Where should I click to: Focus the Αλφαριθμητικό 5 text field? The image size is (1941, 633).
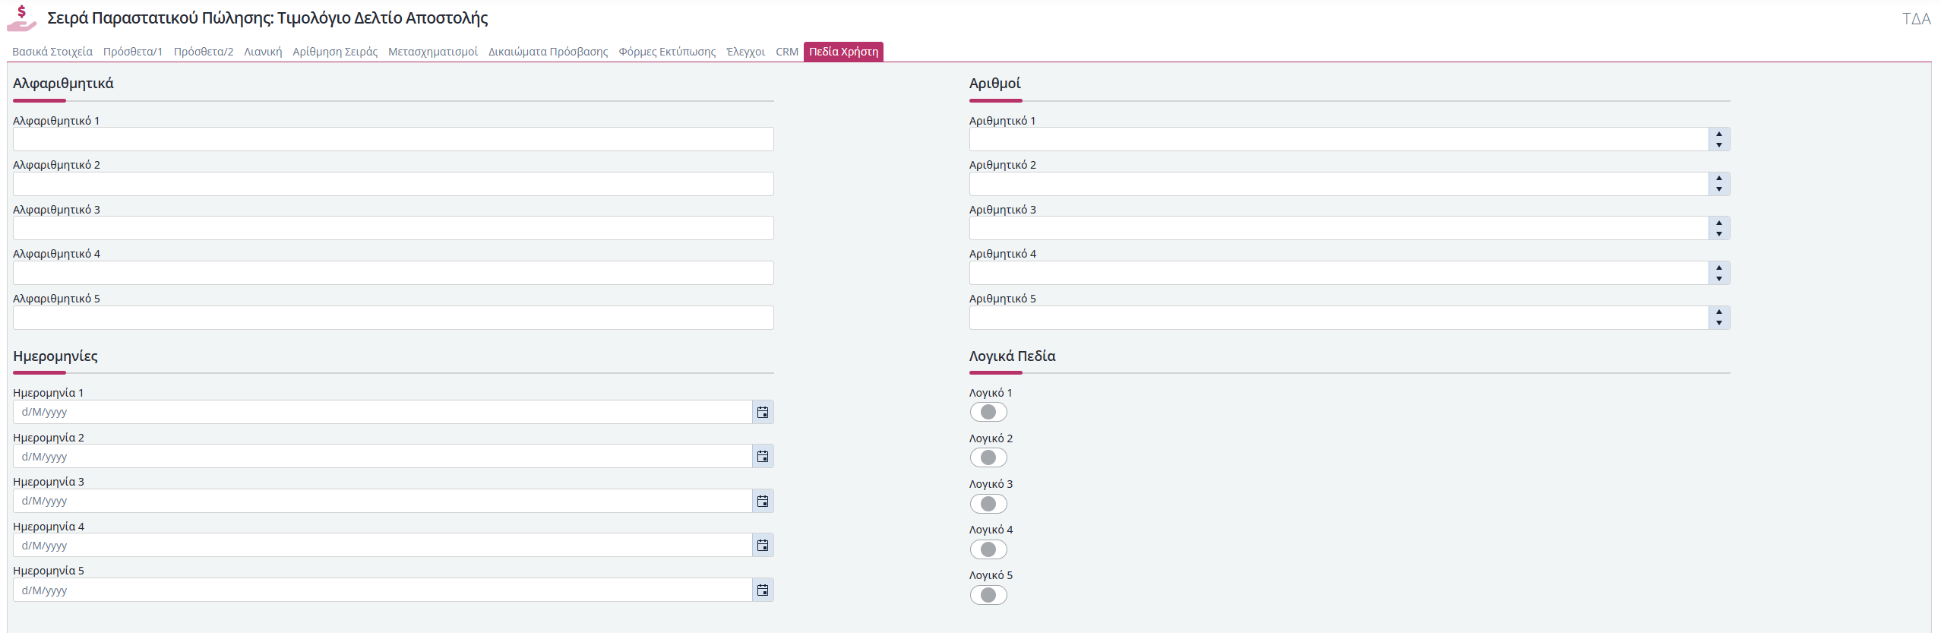[x=394, y=318]
